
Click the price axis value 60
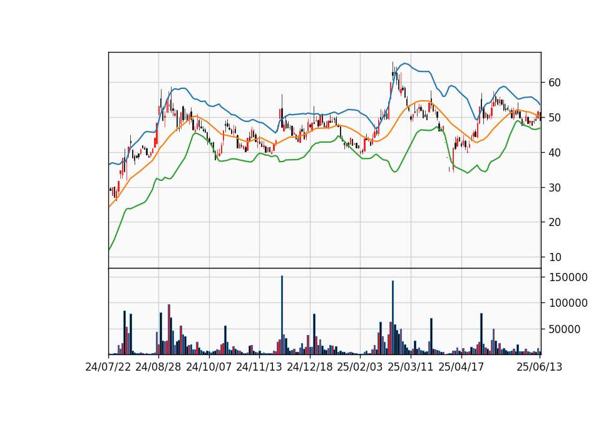coord(555,83)
